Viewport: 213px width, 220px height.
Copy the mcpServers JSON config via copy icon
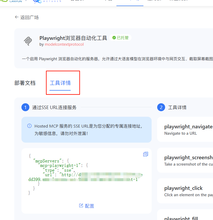[146, 154]
